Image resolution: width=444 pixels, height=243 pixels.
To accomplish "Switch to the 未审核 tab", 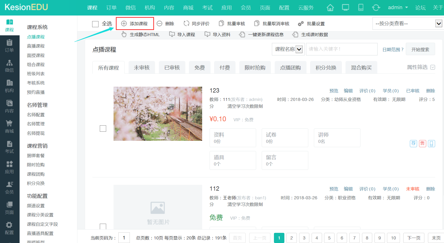I will (142, 68).
